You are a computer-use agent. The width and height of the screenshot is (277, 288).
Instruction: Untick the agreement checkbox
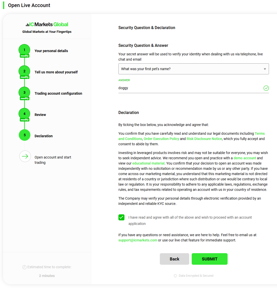pyautogui.click(x=121, y=217)
